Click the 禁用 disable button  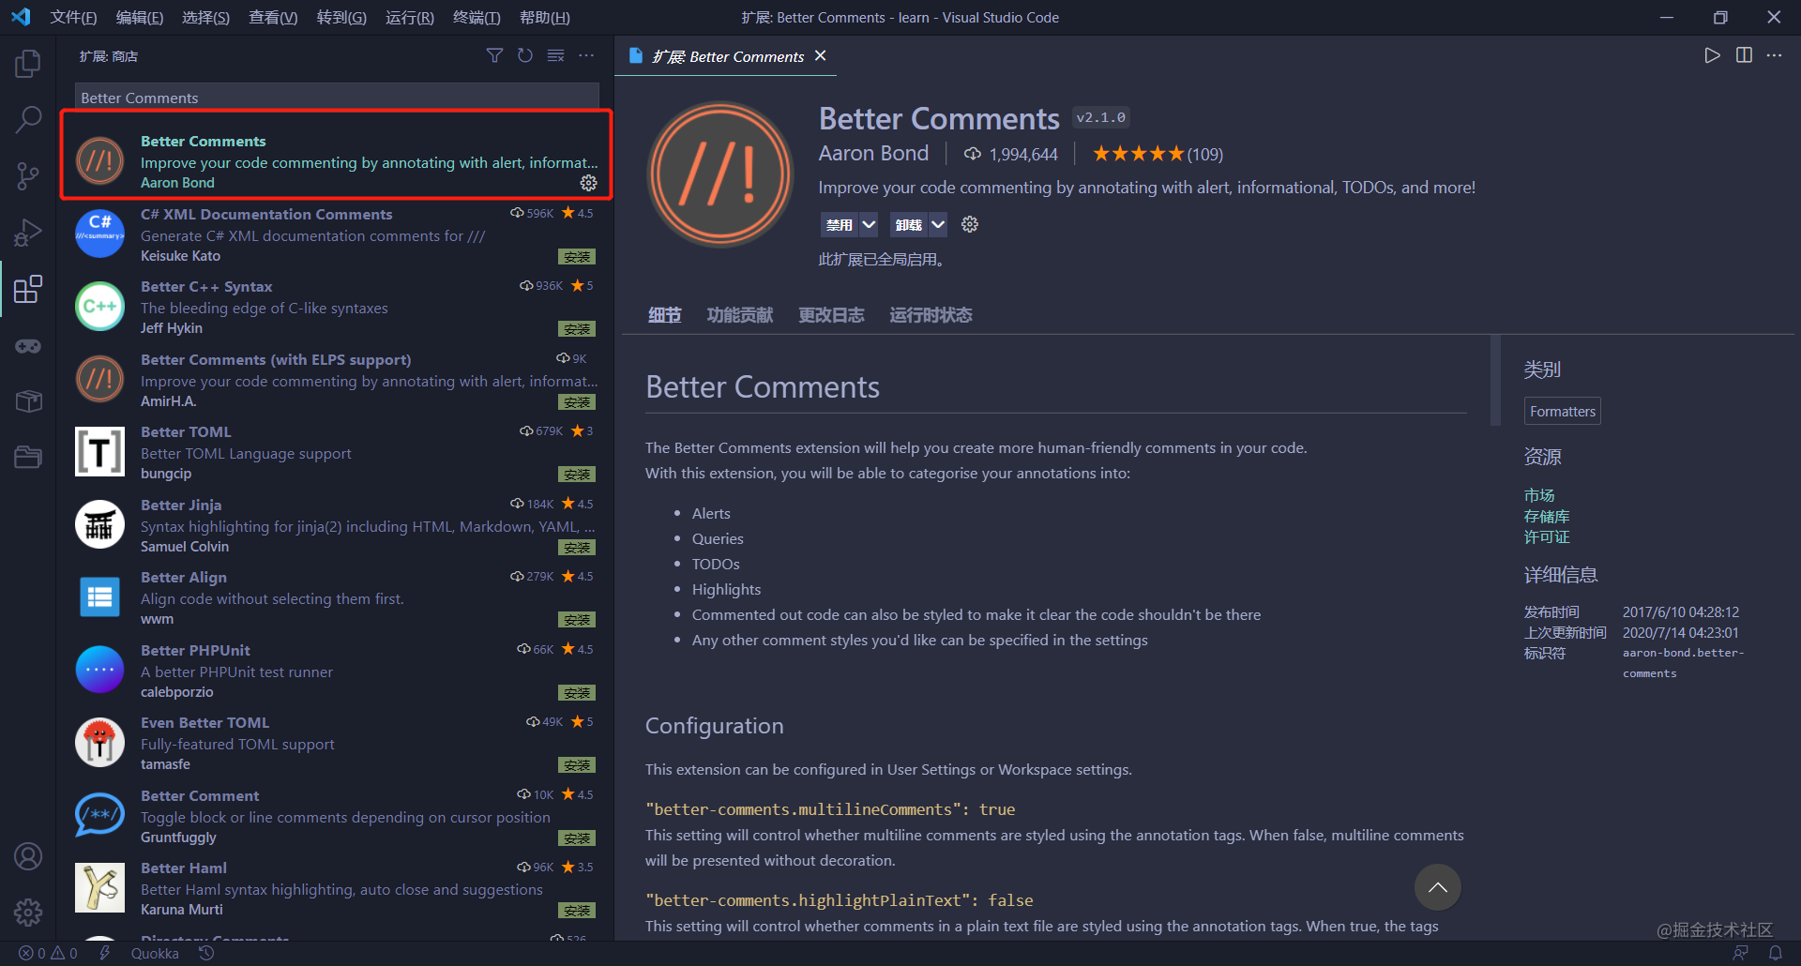click(x=839, y=224)
